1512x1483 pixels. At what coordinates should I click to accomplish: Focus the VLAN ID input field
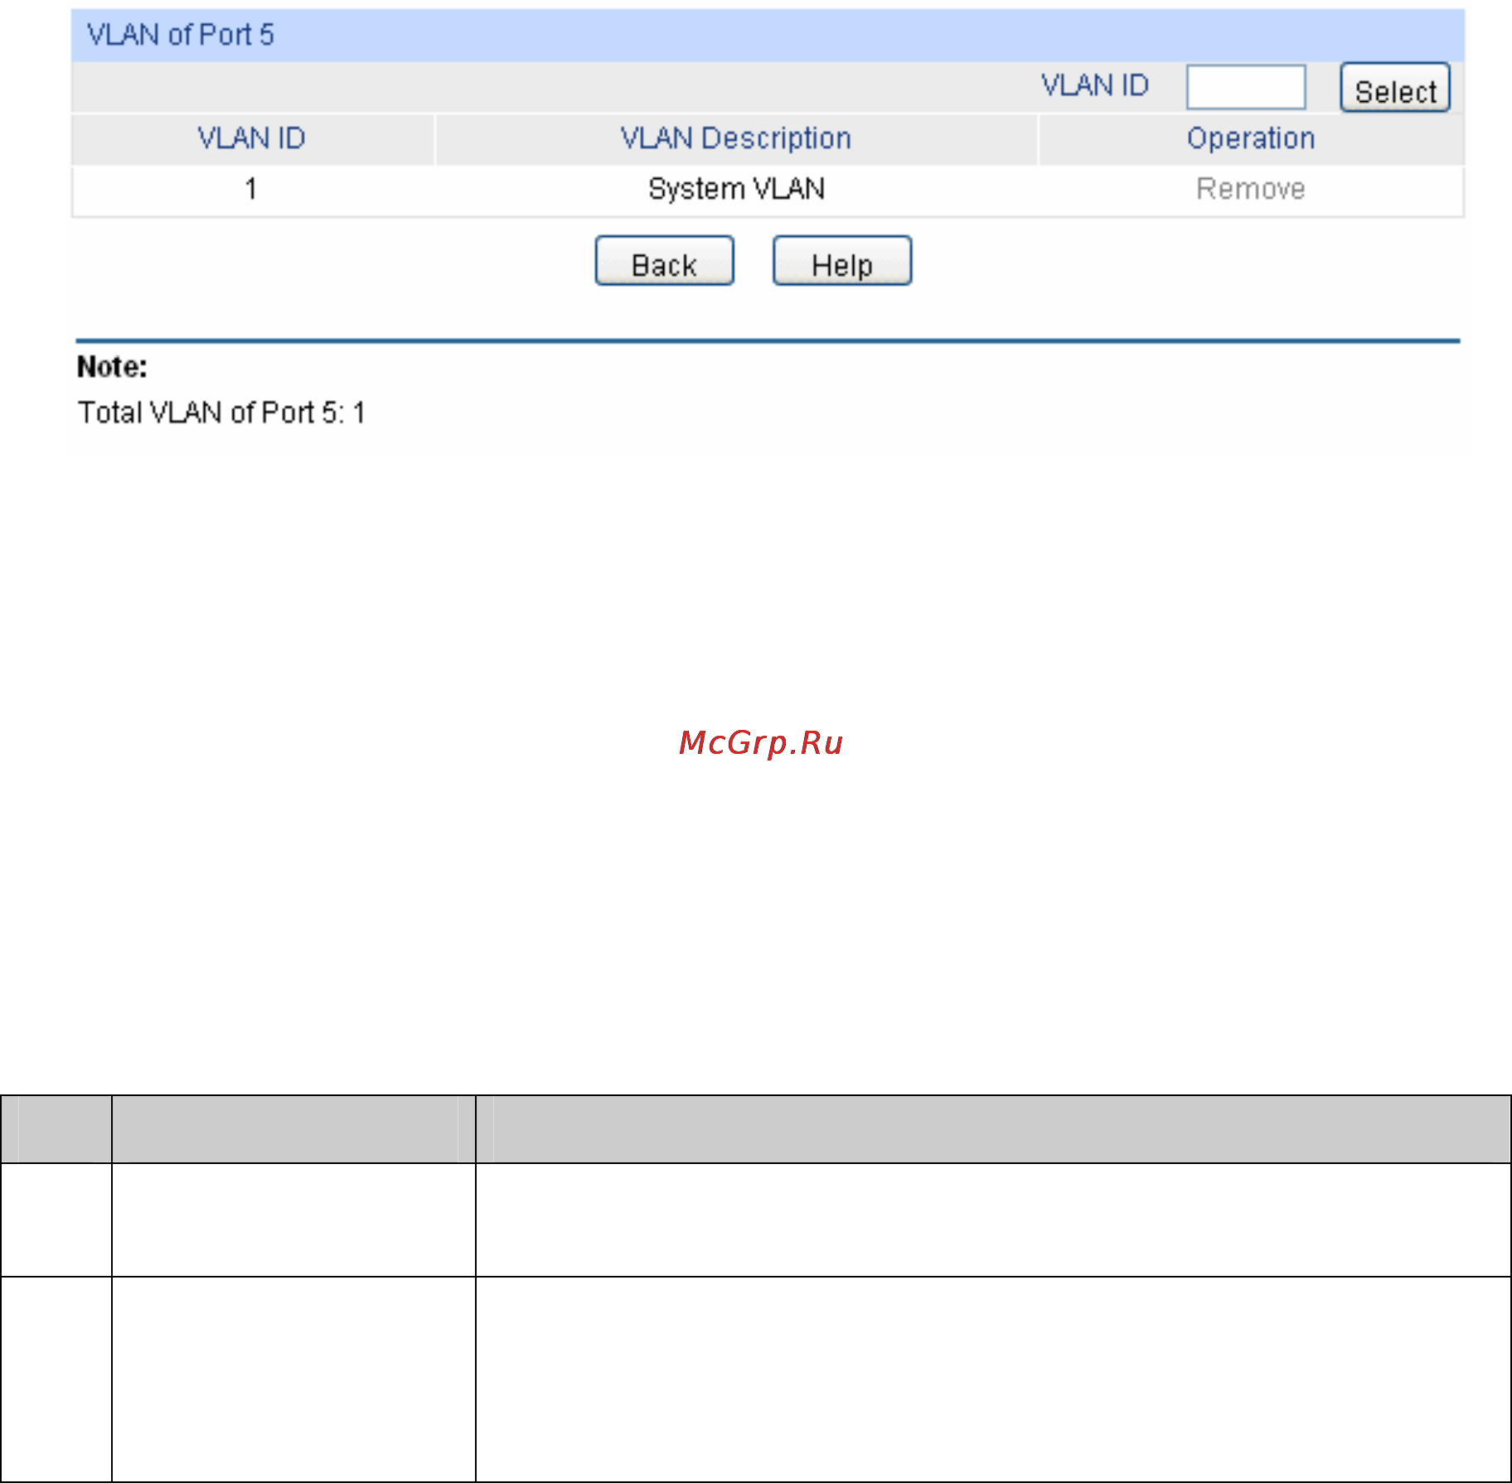(1246, 87)
